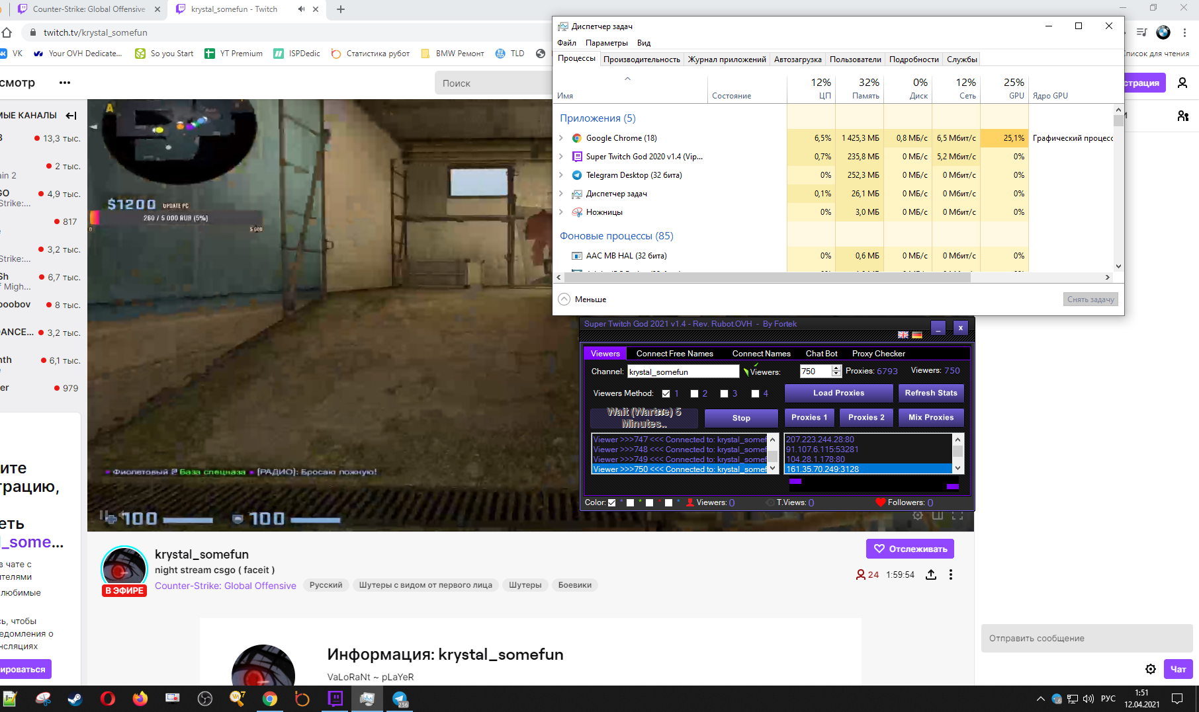Uncheck the first Color checkbox
Viewport: 1199px width, 712px height.
pyautogui.click(x=611, y=502)
